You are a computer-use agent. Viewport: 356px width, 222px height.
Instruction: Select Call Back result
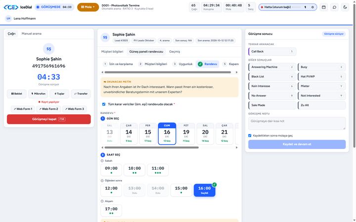tap(272, 51)
